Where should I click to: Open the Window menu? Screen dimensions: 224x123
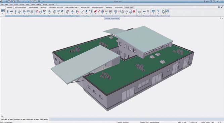[x=52, y=4]
